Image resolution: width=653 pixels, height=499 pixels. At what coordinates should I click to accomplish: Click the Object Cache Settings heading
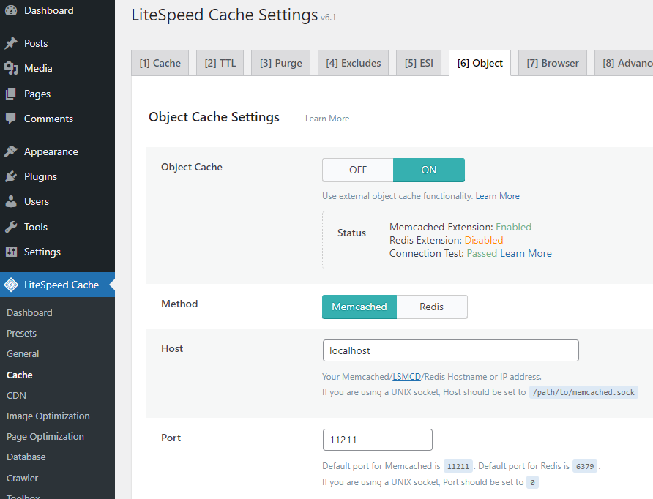pos(214,117)
